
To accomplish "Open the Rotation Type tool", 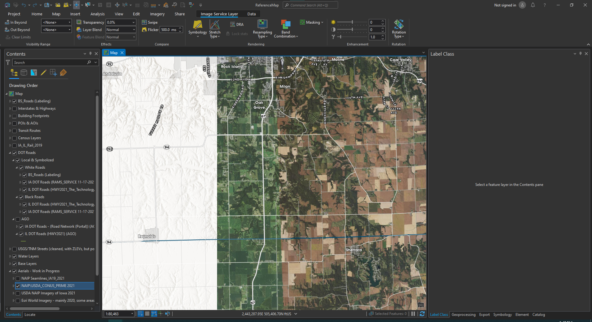I will pos(399,29).
